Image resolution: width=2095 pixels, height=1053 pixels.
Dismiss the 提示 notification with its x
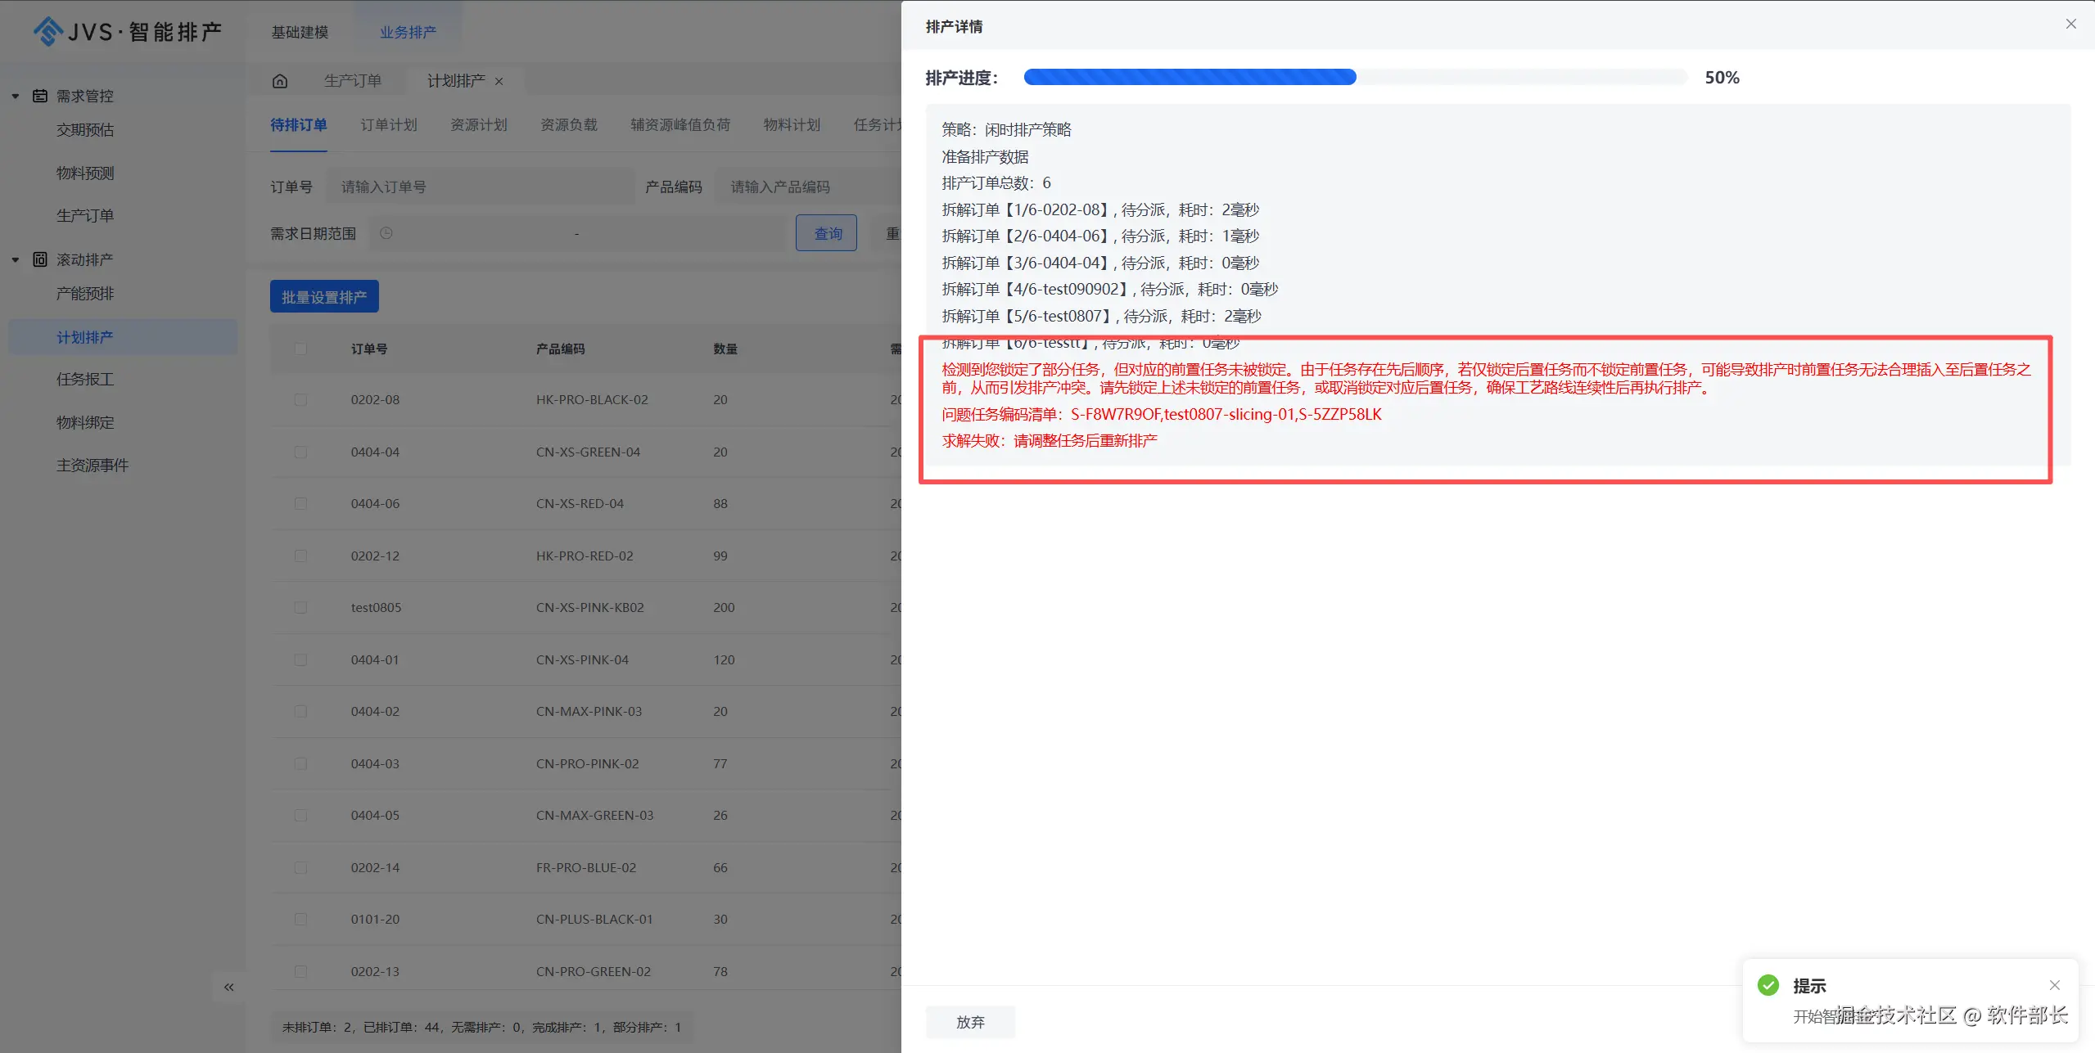[2054, 985]
